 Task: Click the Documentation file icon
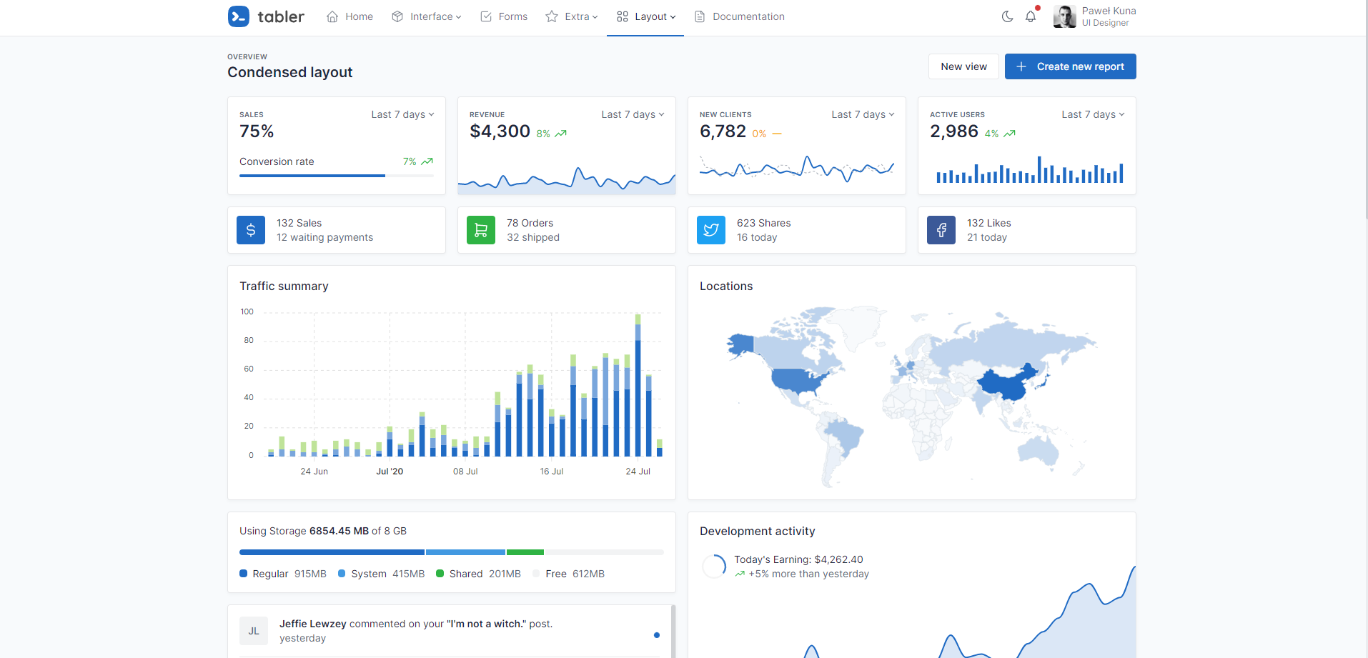point(700,16)
